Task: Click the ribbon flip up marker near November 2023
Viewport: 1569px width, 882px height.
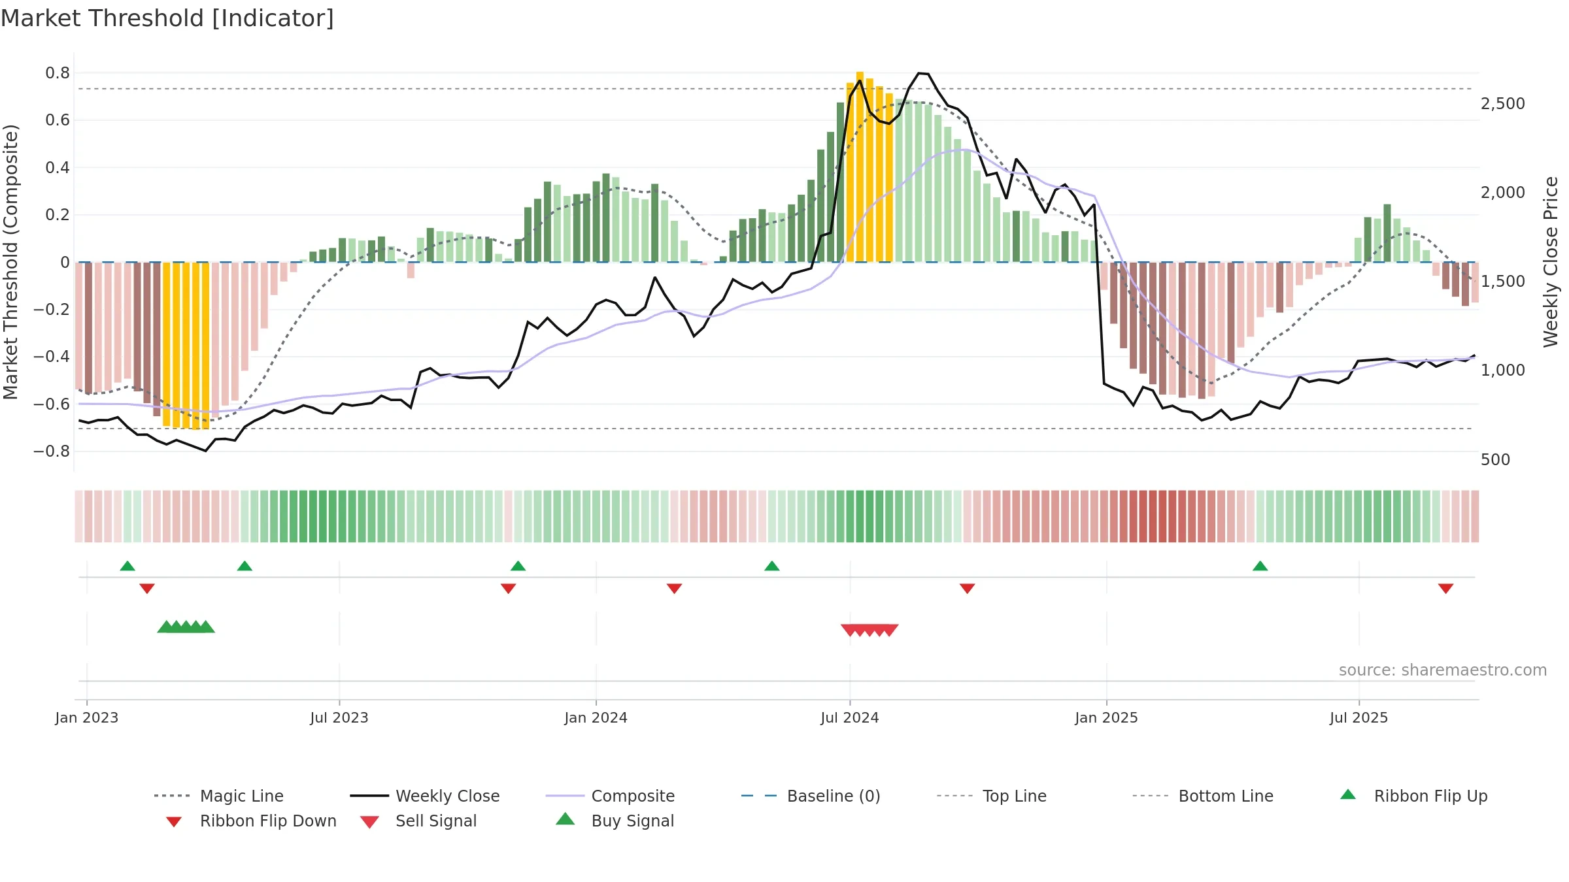Action: [x=518, y=566]
